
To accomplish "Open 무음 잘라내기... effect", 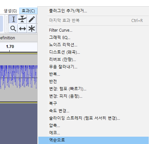I will point(93,67).
